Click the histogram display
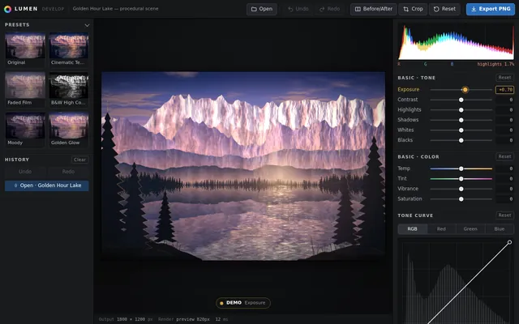519x324 pixels. (x=456, y=41)
